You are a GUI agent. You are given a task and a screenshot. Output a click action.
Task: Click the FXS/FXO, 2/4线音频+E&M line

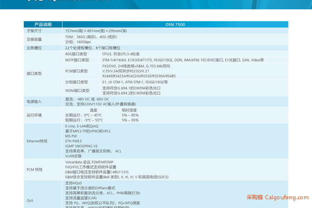(x=136, y=66)
